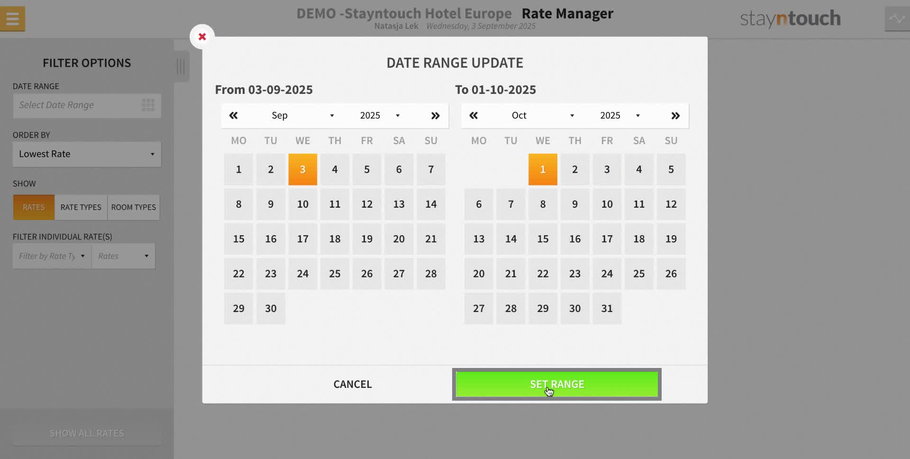910x459 pixels.
Task: Open the Rates dropdown
Action: pos(123,256)
